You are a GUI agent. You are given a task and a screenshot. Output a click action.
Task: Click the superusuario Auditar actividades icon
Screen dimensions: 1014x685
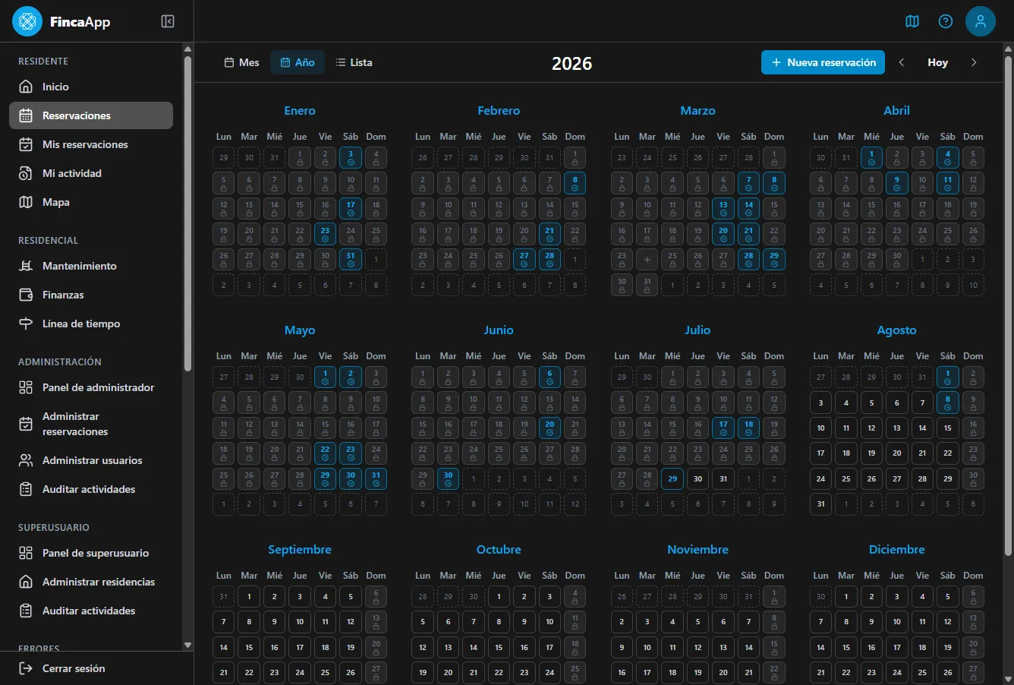coord(26,611)
